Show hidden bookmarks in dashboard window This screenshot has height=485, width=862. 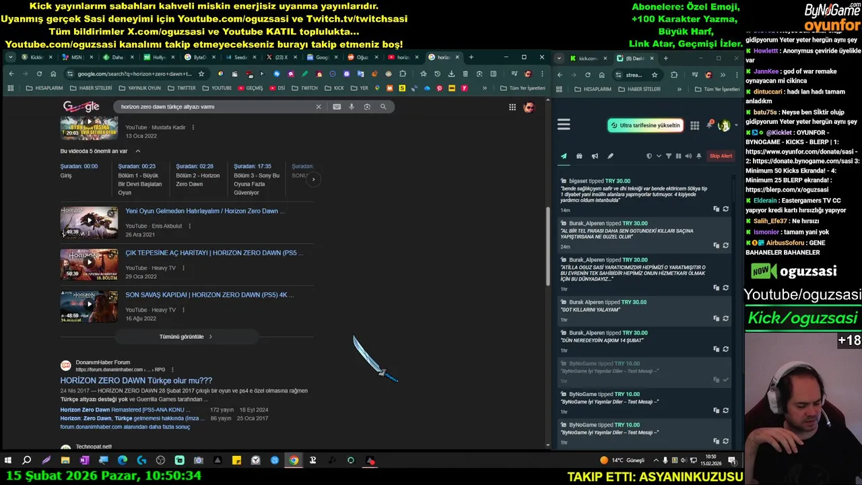(x=679, y=89)
